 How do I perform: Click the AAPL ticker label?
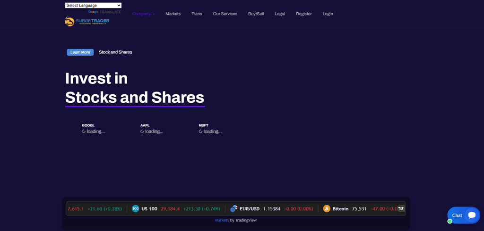(145, 126)
